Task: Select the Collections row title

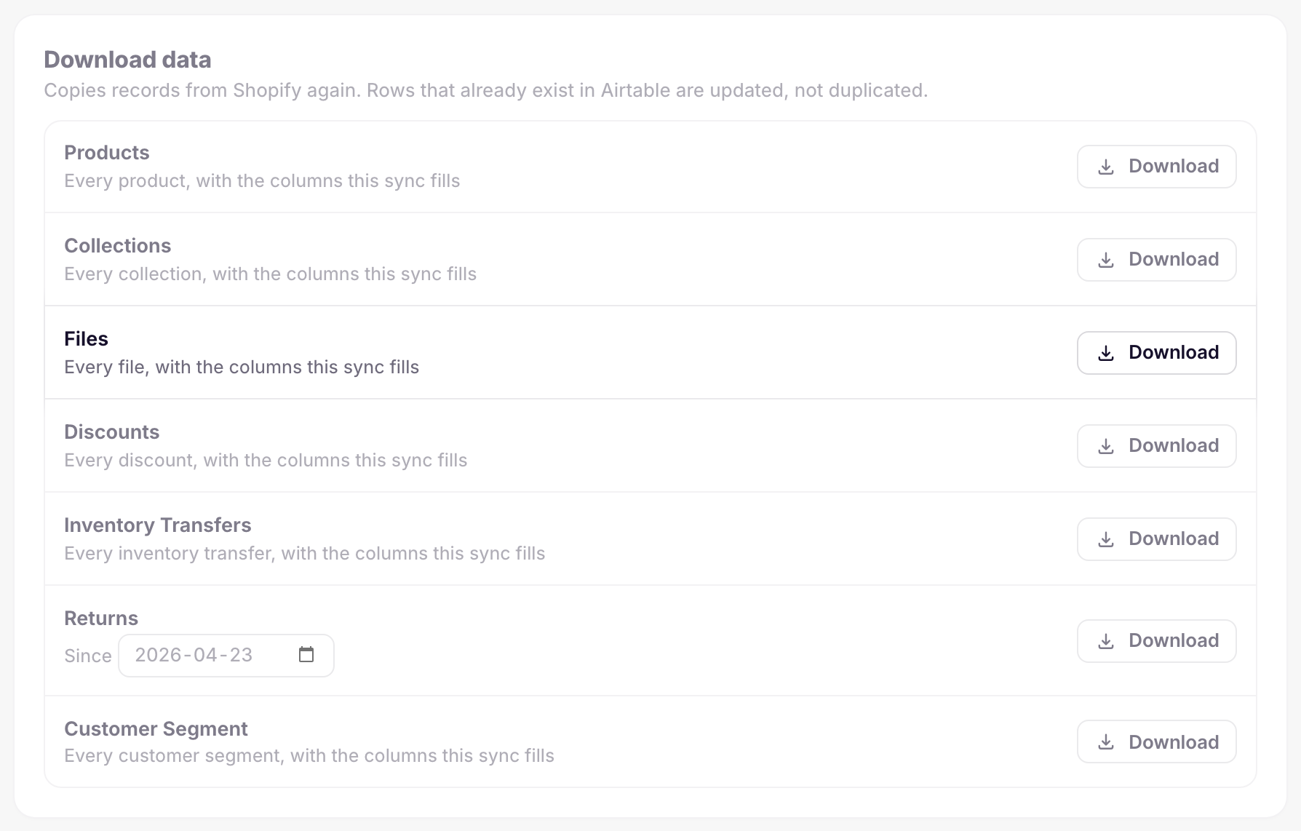Action: (118, 246)
